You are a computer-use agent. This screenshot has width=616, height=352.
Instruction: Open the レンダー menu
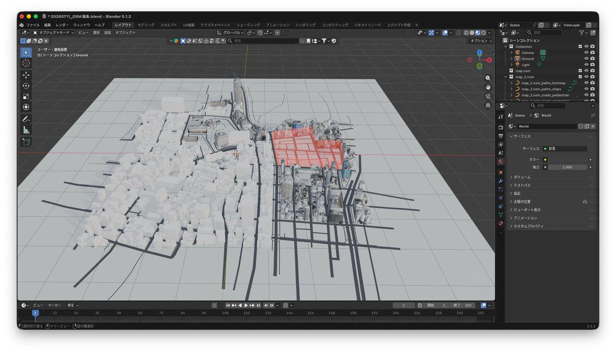click(x=62, y=25)
